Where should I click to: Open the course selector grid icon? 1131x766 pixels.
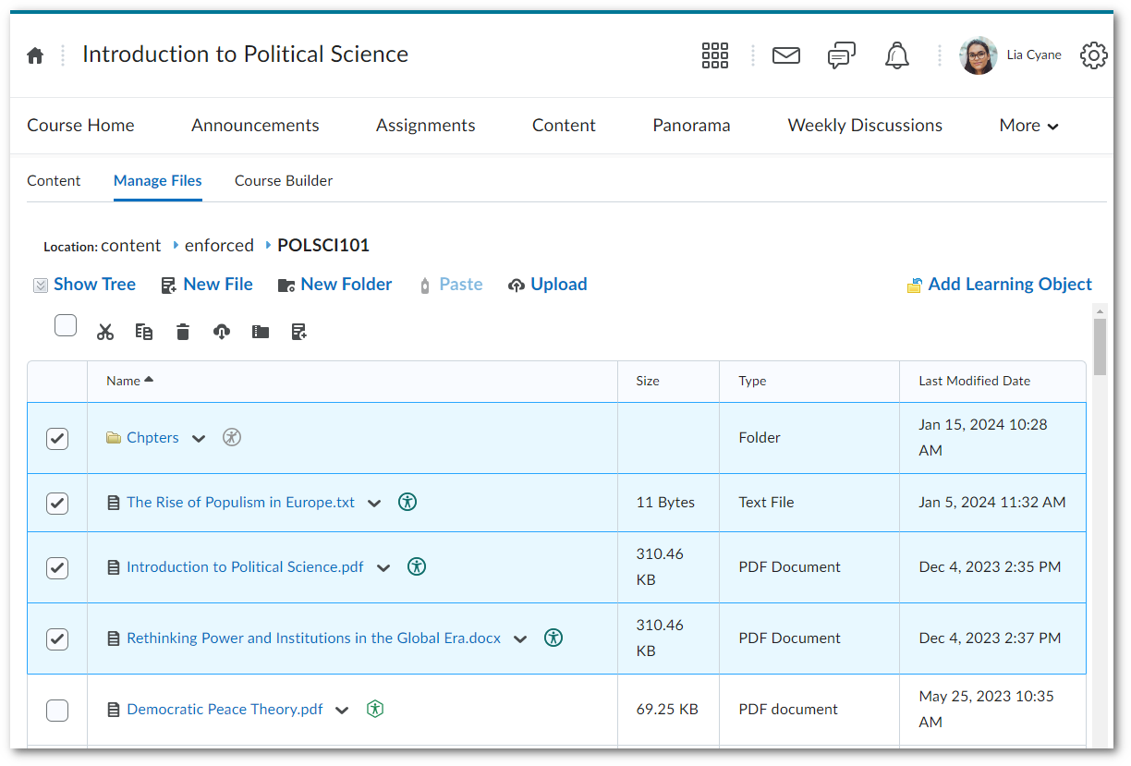point(714,55)
